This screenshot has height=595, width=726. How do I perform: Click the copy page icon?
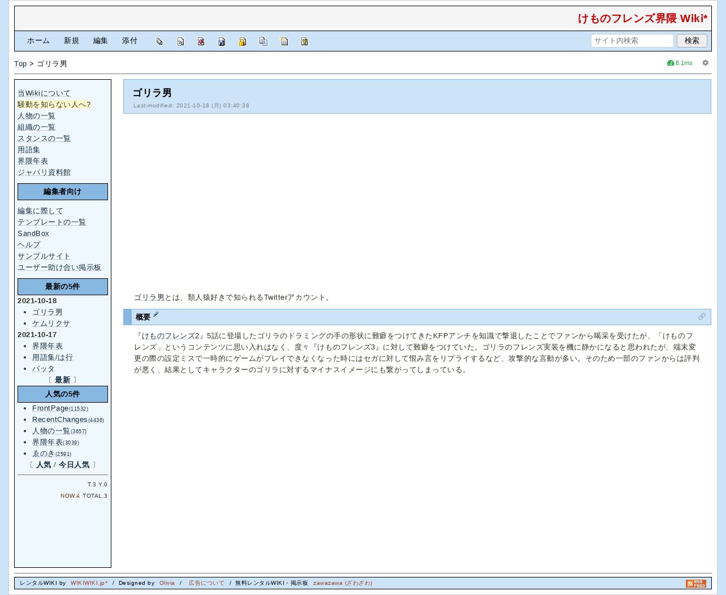tap(263, 41)
